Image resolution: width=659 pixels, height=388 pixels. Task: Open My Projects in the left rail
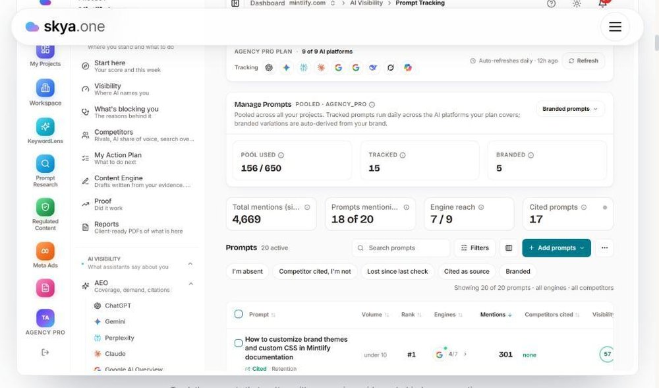[45, 55]
